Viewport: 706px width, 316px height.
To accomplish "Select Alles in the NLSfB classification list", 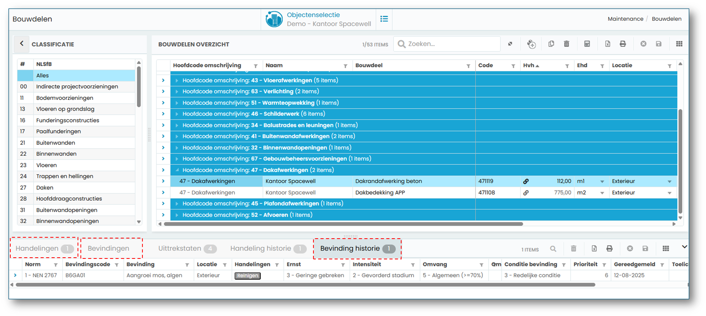I will [x=76, y=76].
